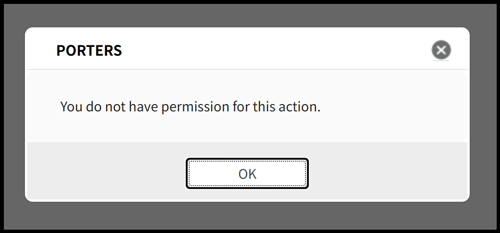Click the permission error message text
This screenshot has width=500, height=233.
(190, 106)
